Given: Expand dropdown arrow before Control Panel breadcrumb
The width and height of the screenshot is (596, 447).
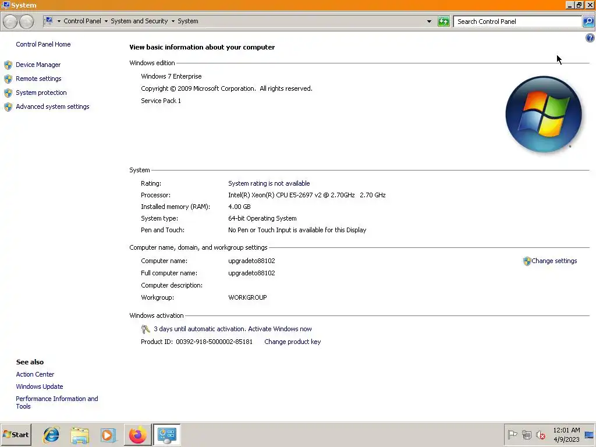Looking at the screenshot, I should click(59, 22).
